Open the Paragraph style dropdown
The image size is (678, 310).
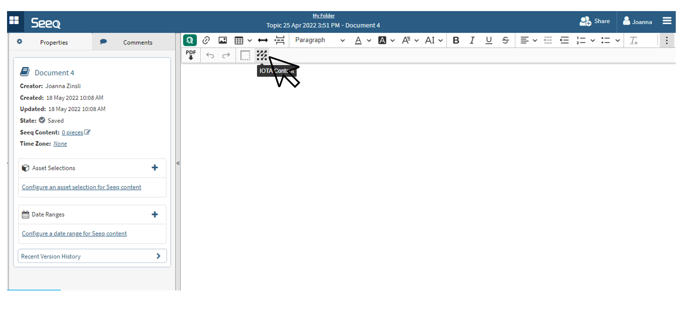tap(320, 40)
